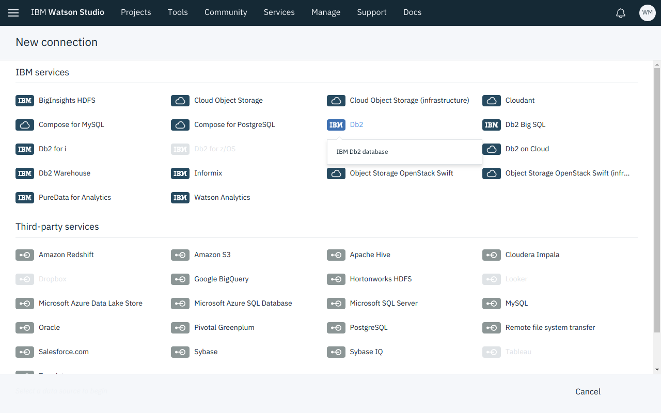Click the Apache Hive connector icon

[x=336, y=255]
